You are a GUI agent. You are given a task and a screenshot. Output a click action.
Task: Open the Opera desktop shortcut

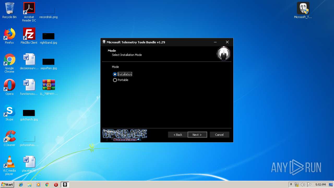click(9, 87)
